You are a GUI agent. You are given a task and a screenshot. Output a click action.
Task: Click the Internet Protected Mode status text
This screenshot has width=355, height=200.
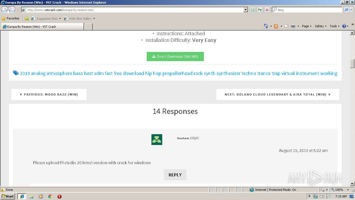275,190
